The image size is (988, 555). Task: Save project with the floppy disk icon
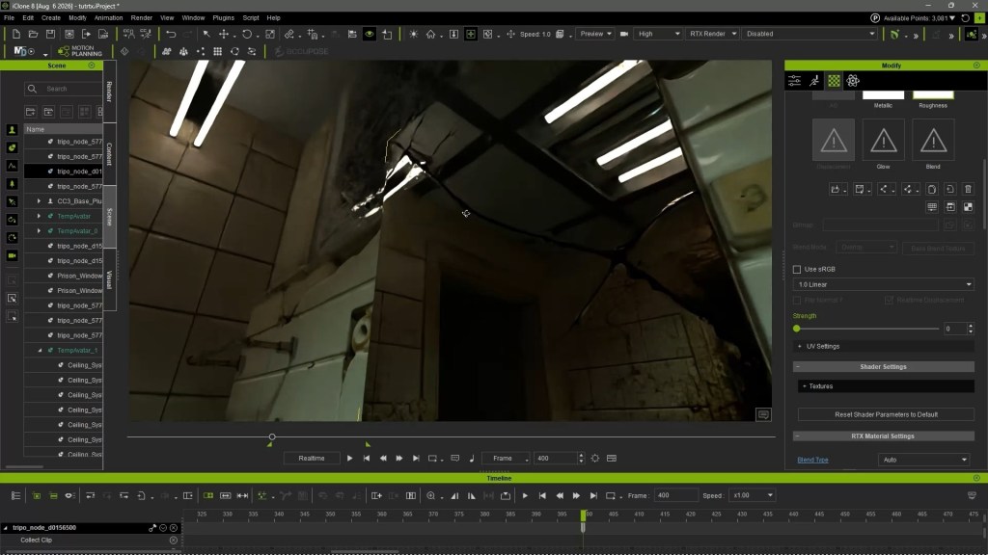click(50, 34)
